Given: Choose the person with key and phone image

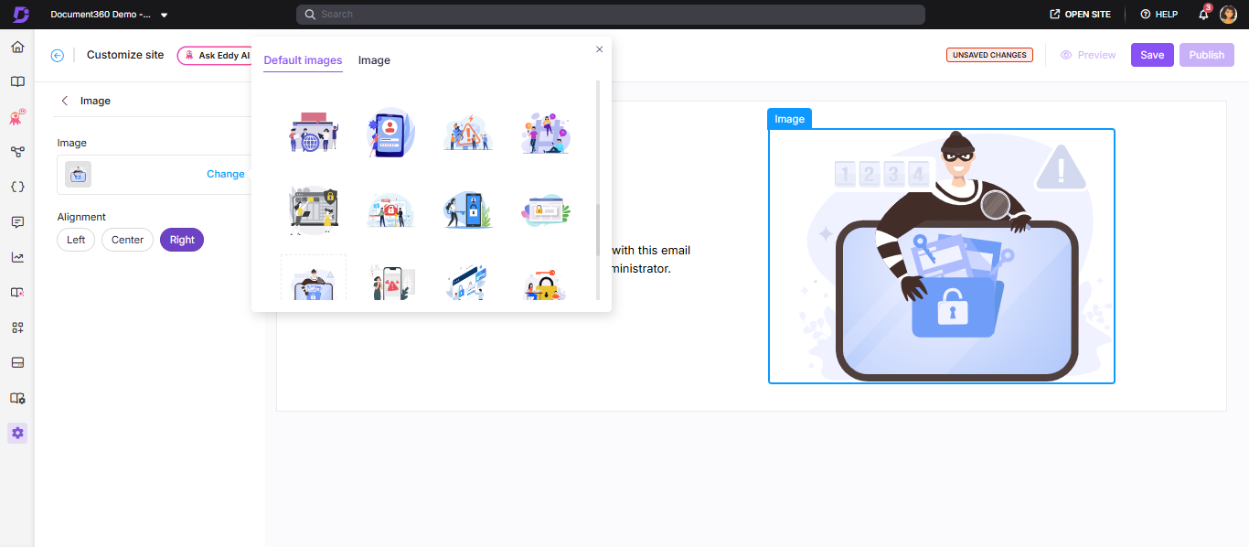Looking at the screenshot, I should pos(467,210).
